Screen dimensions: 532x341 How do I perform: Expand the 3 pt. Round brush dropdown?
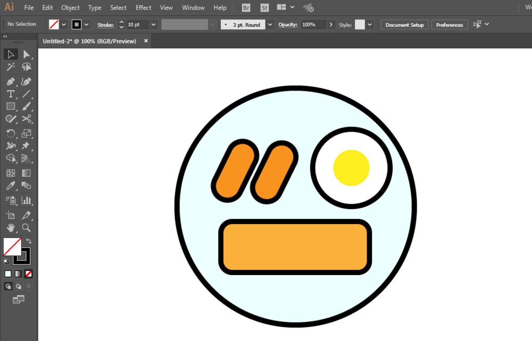tap(270, 24)
